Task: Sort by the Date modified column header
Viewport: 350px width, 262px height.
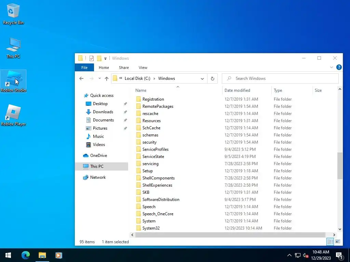Action: [x=237, y=90]
